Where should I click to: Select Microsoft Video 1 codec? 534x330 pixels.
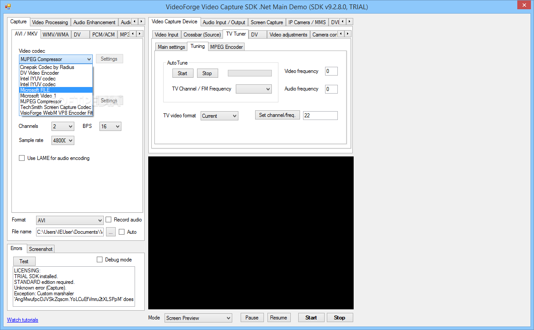(56, 96)
